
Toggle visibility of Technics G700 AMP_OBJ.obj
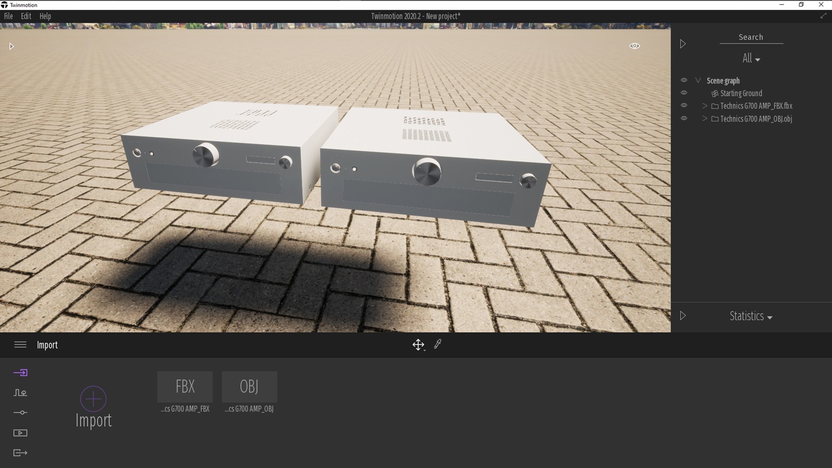pos(684,118)
